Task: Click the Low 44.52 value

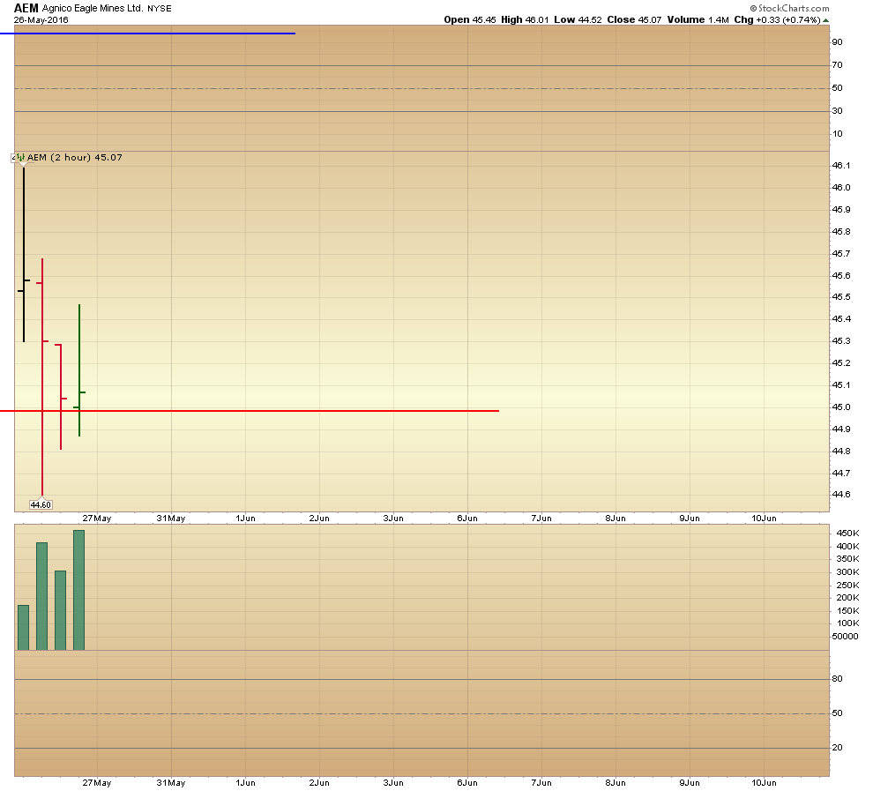Action: 578,20
